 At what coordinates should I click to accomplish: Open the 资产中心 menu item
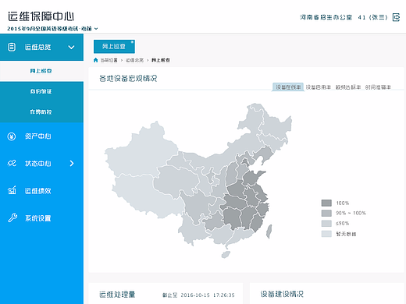point(41,136)
